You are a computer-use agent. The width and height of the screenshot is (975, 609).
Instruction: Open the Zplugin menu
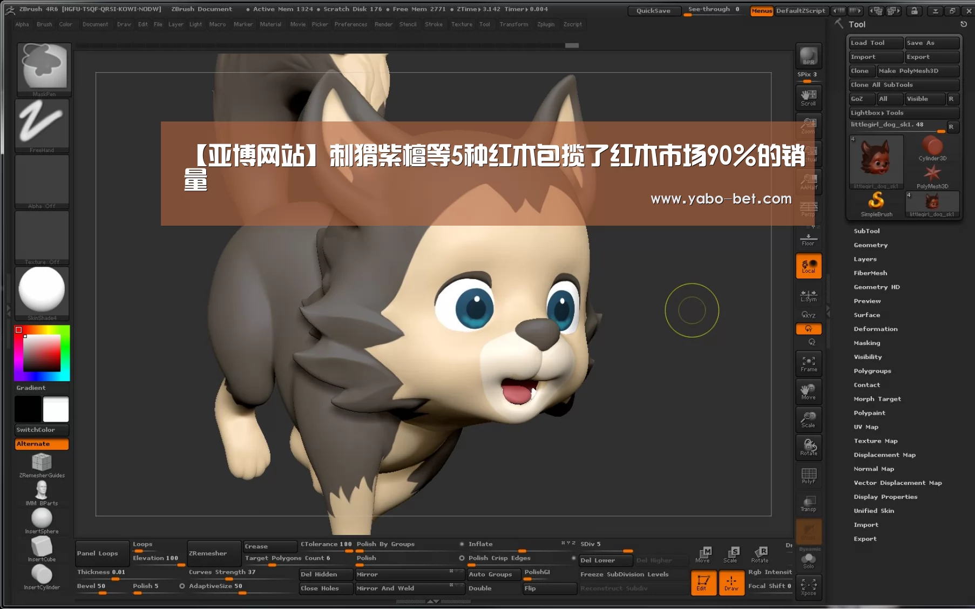coord(546,24)
